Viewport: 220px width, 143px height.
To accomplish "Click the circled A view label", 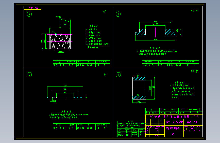I will coord(29,14).
